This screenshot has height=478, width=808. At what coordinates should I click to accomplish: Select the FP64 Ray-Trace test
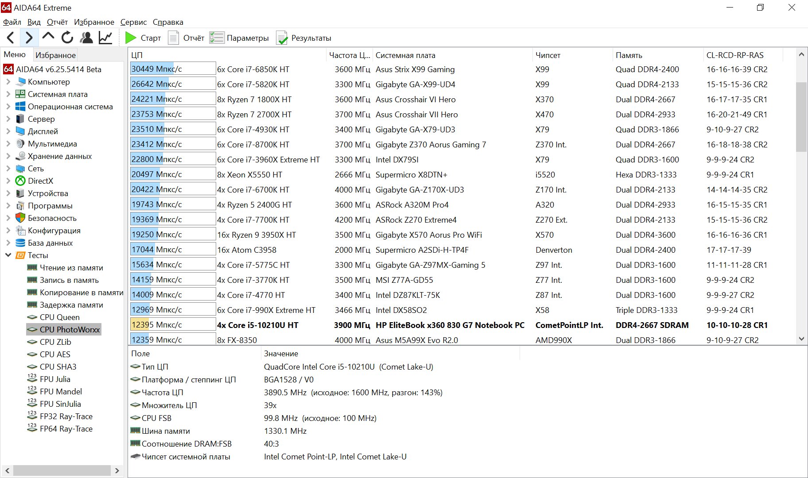(x=66, y=429)
